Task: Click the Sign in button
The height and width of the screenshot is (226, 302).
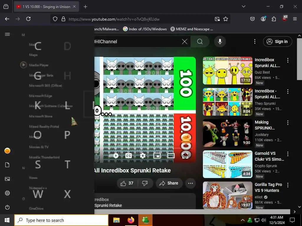Action: point(278,41)
